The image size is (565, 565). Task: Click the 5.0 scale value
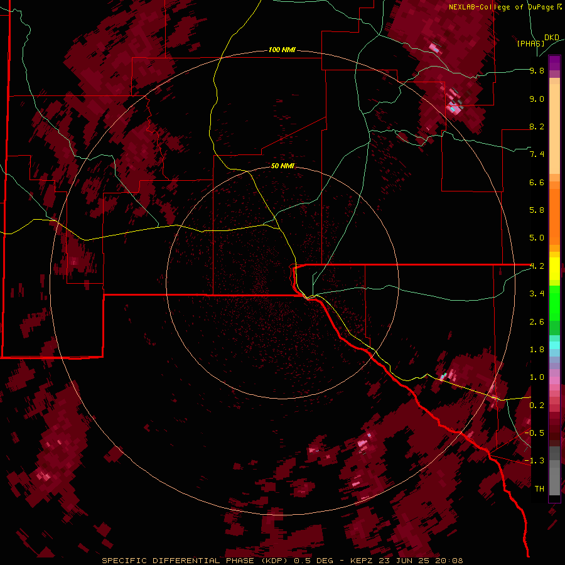(537, 238)
